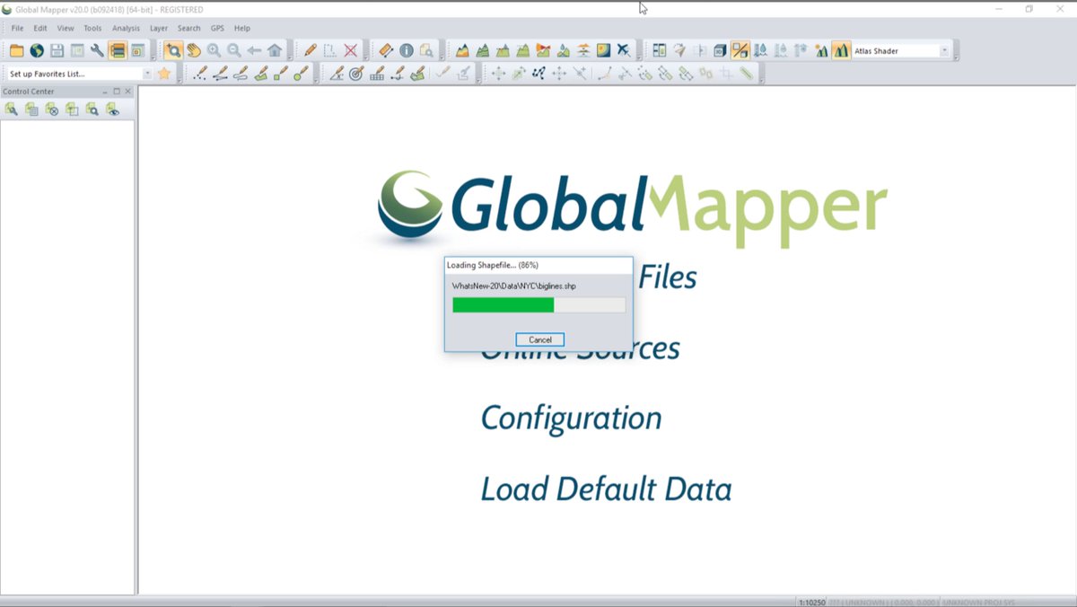Image resolution: width=1077 pixels, height=607 pixels.
Task: Open the File menu
Action: 17,28
